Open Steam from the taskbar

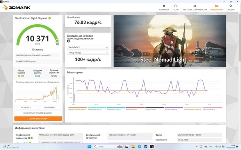146,147
